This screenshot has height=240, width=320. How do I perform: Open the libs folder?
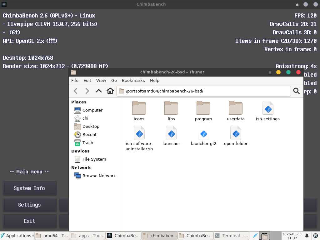tap(171, 111)
